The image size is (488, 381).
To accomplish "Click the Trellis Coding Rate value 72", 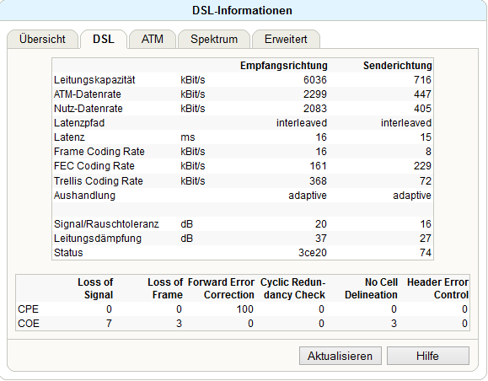I will tap(426, 181).
